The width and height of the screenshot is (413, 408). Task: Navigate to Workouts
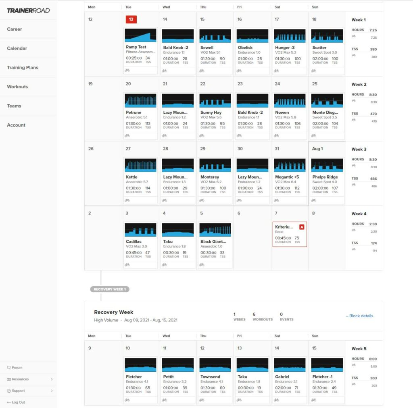[17, 87]
